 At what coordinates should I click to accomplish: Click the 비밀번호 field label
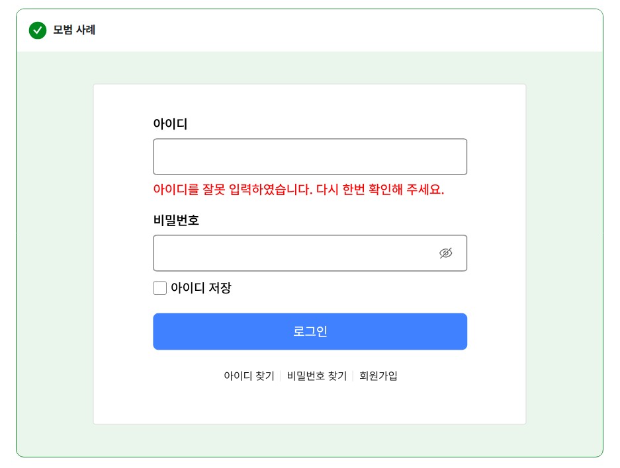pos(176,220)
